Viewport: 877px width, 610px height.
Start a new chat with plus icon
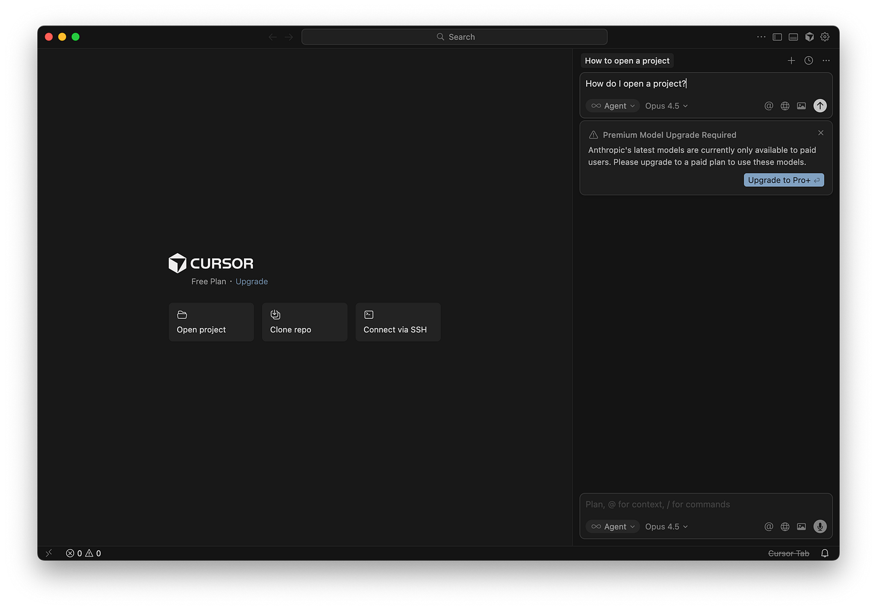click(x=791, y=60)
